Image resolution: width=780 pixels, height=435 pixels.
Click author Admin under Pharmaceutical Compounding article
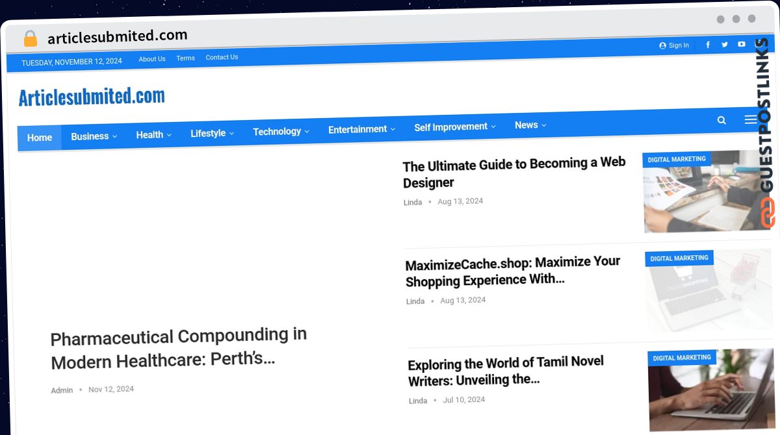pos(62,390)
